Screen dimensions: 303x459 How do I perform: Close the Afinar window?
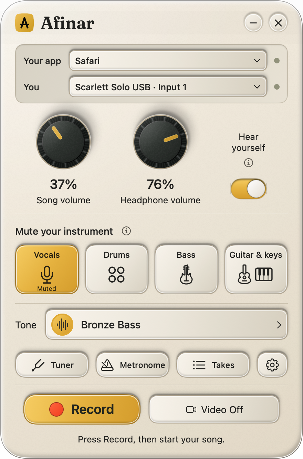(278, 23)
